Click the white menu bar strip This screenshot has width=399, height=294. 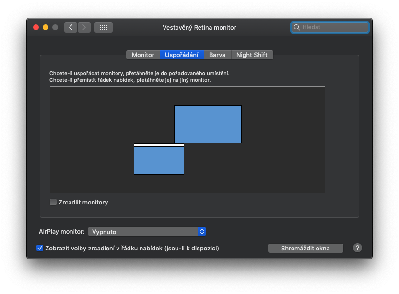click(159, 145)
